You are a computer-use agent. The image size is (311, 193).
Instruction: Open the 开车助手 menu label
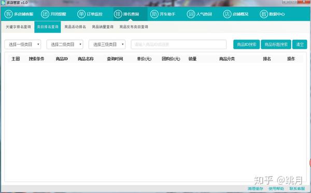coord(167,14)
